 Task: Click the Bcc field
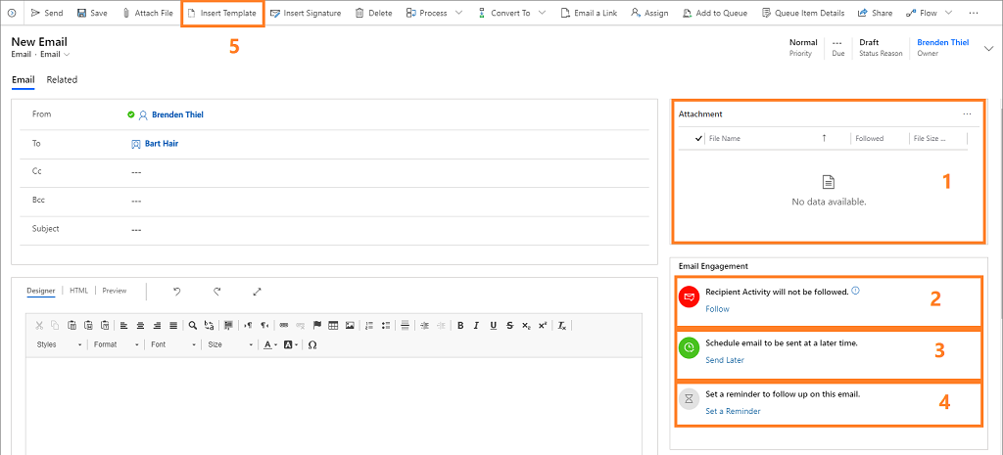click(335, 200)
